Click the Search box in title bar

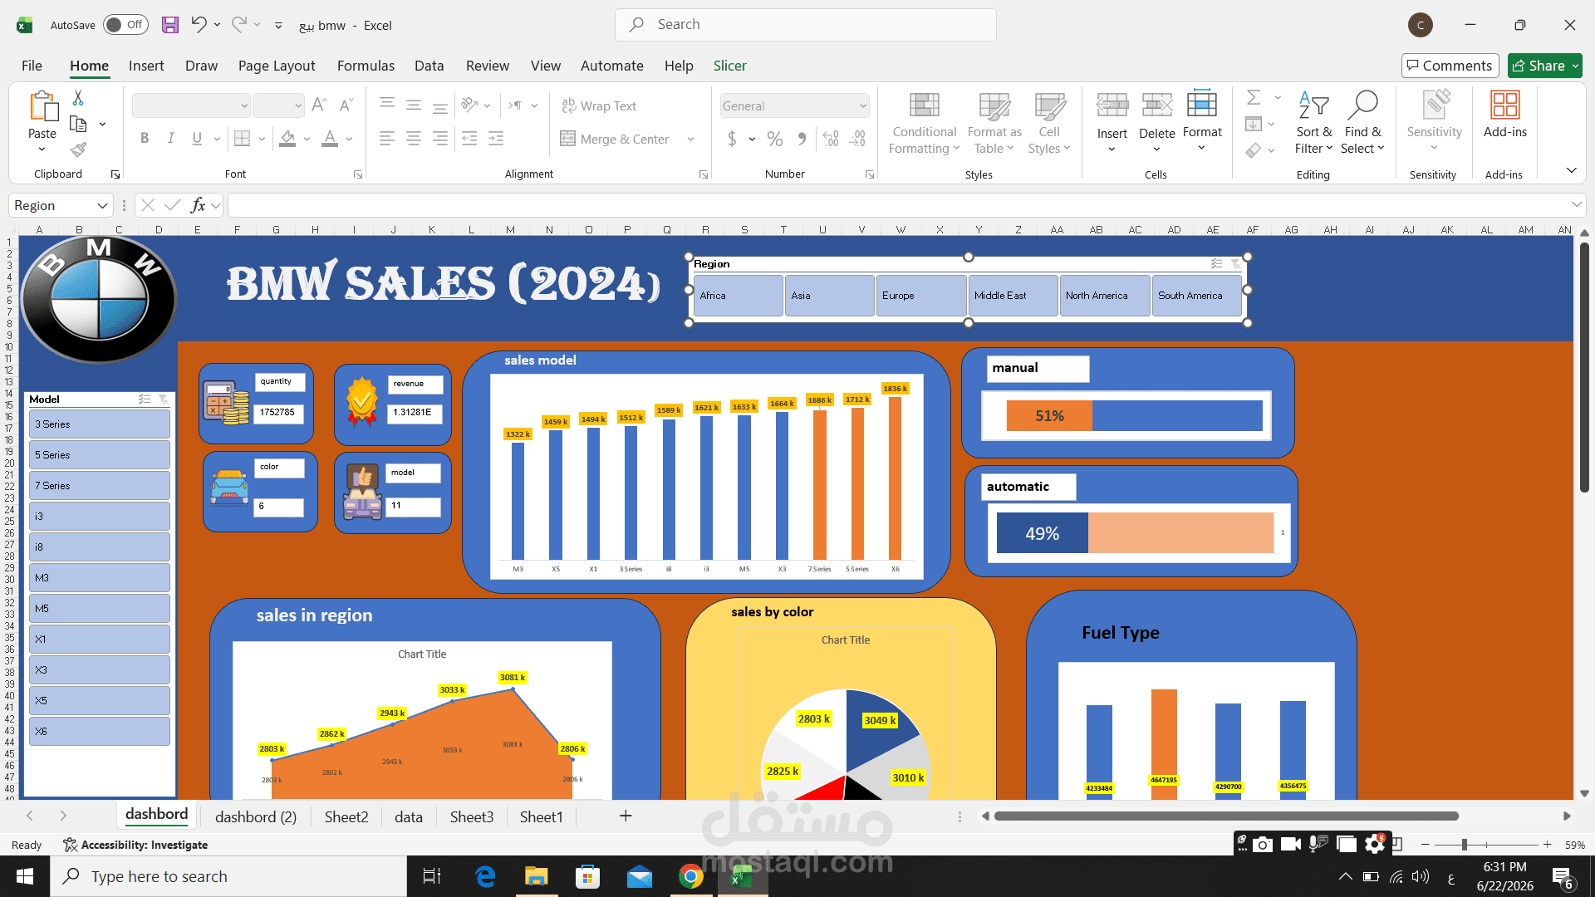pyautogui.click(x=805, y=25)
